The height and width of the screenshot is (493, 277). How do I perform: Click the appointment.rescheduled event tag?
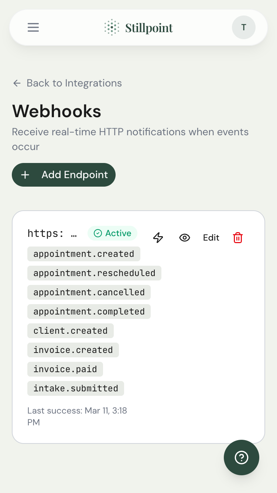[x=94, y=273]
